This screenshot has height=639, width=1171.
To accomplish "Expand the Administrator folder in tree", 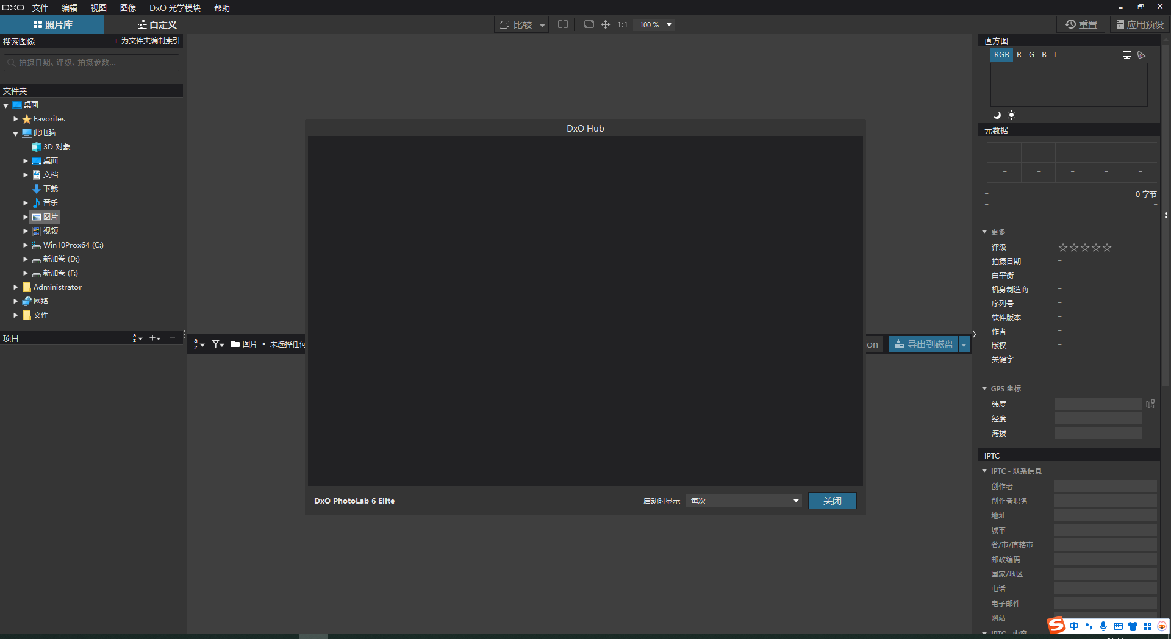I will (x=16, y=287).
